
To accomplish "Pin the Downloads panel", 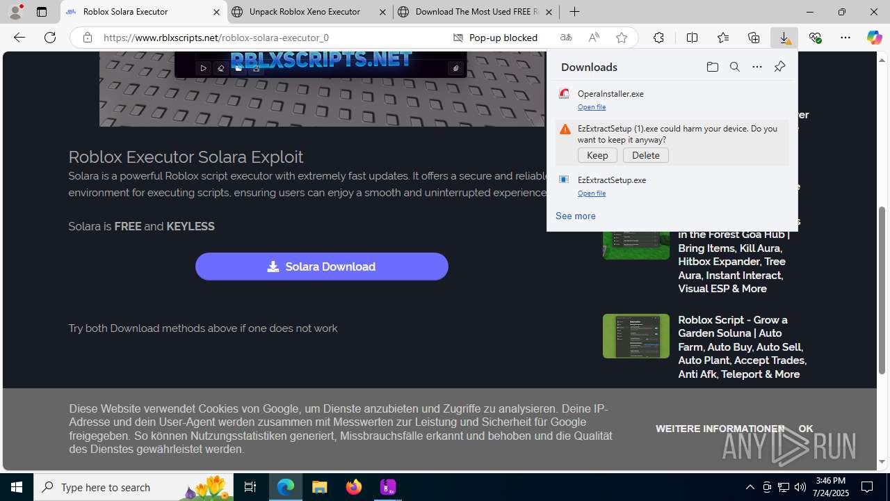I will [x=779, y=67].
